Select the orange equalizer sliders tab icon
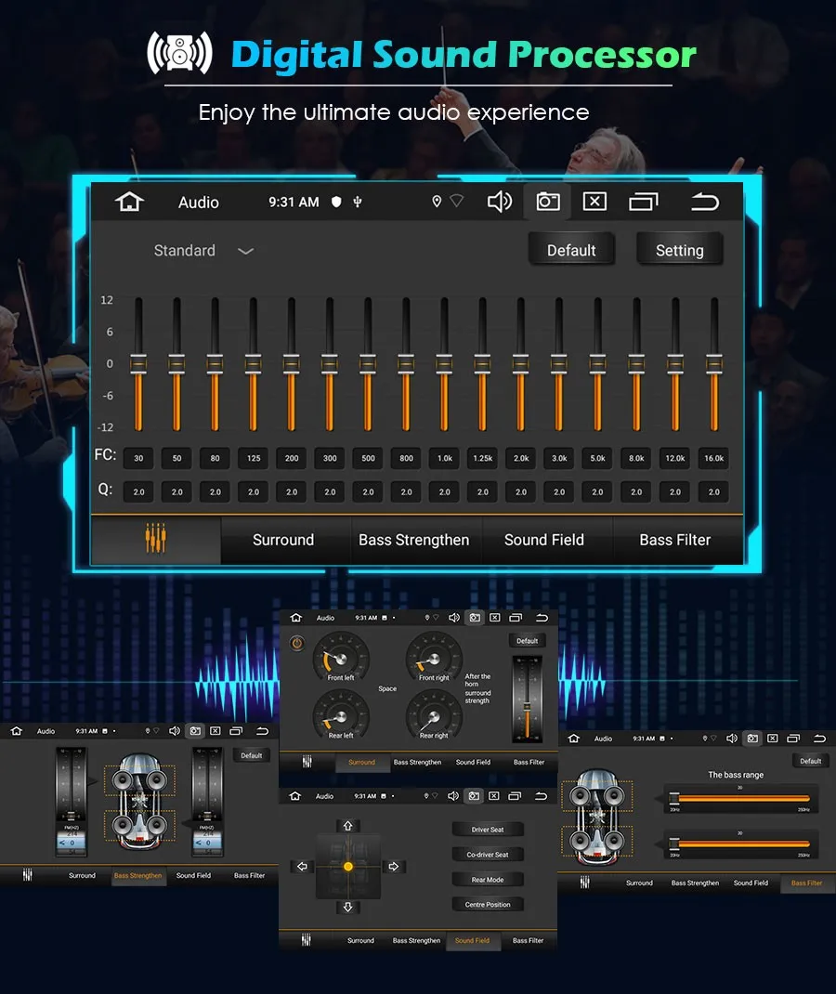The width and height of the screenshot is (836, 994). coord(155,538)
